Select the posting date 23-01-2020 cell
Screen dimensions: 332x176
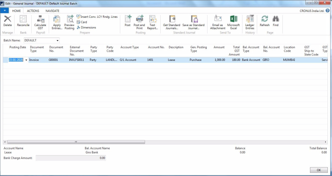click(16, 60)
